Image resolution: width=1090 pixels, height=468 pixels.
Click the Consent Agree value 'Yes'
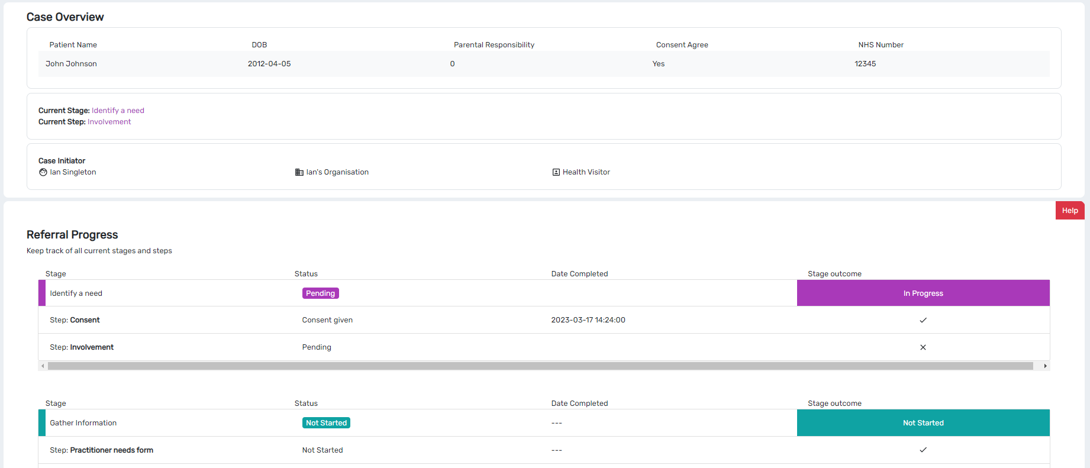pos(659,64)
